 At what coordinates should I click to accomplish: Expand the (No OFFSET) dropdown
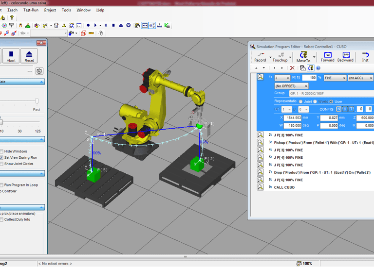(x=291, y=86)
